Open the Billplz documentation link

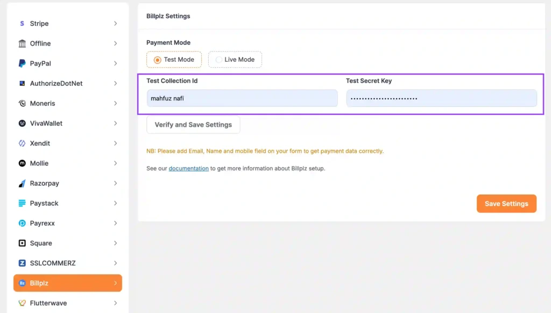coord(189,169)
